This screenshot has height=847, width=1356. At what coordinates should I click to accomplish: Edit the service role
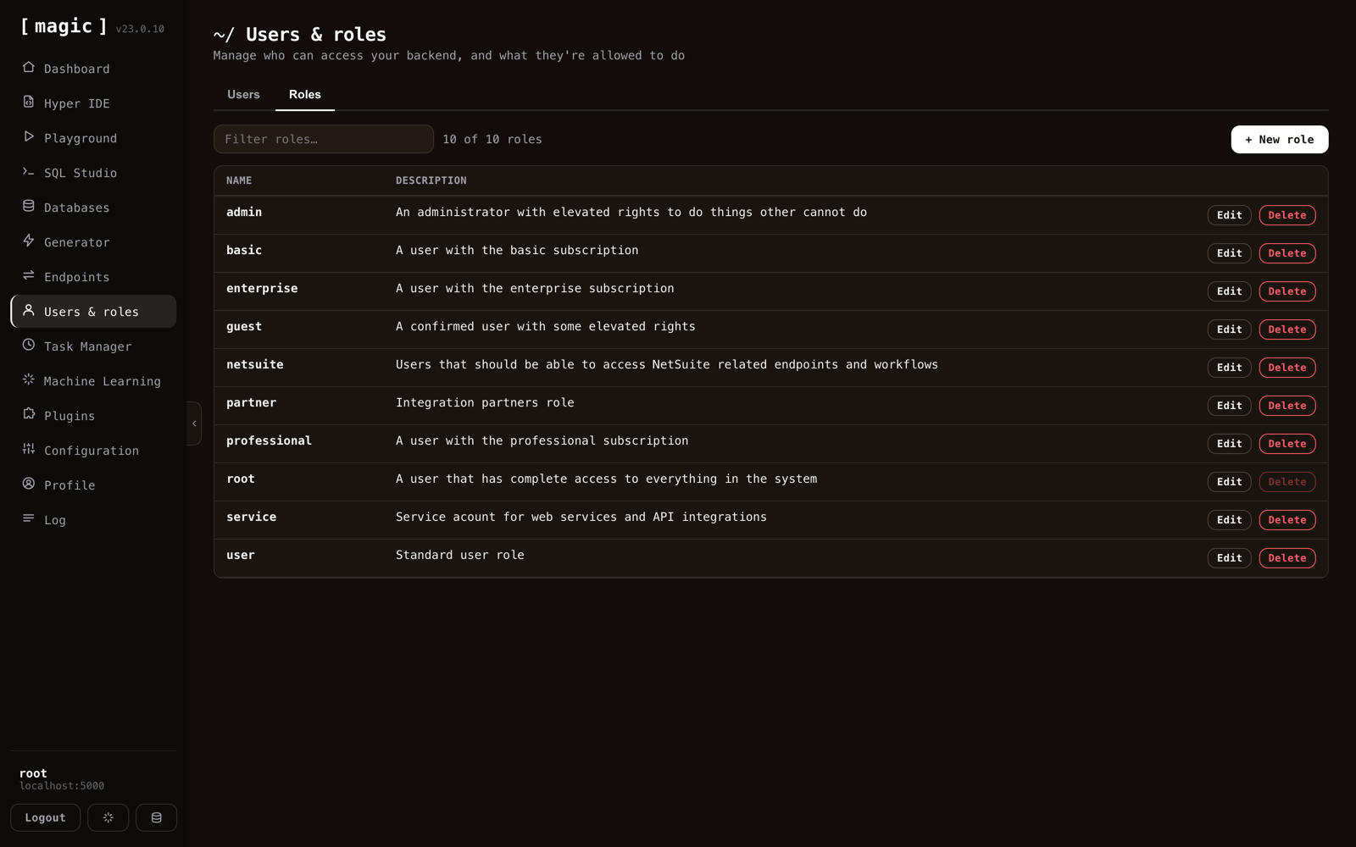pyautogui.click(x=1230, y=520)
